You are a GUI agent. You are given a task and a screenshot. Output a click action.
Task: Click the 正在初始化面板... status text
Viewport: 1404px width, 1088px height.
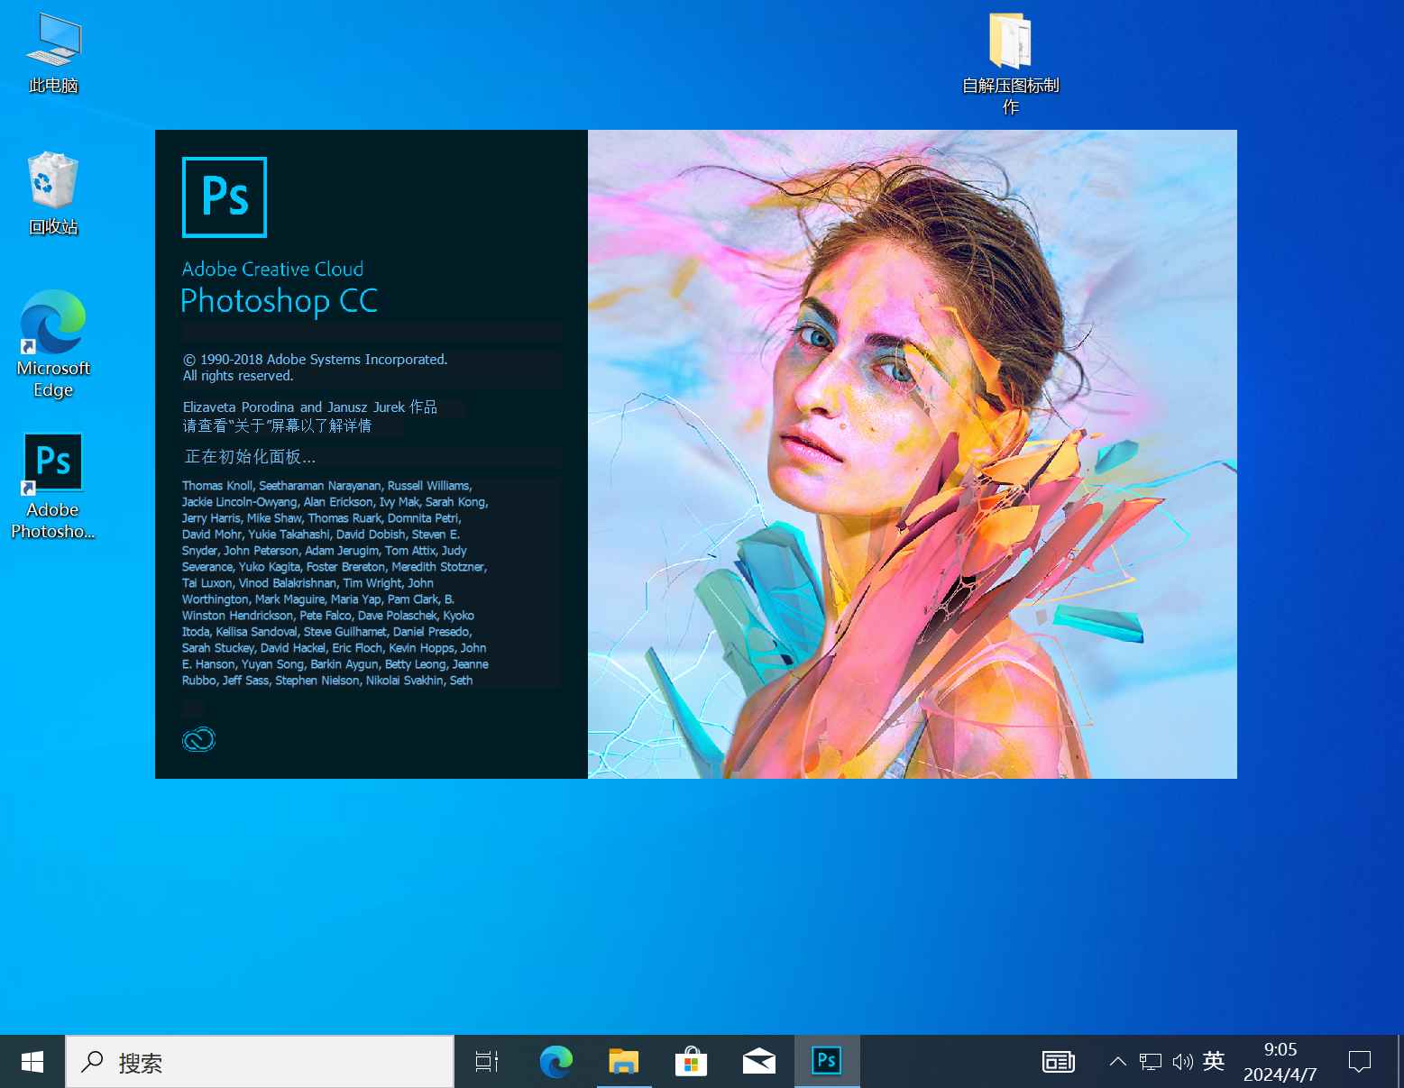pos(250,457)
